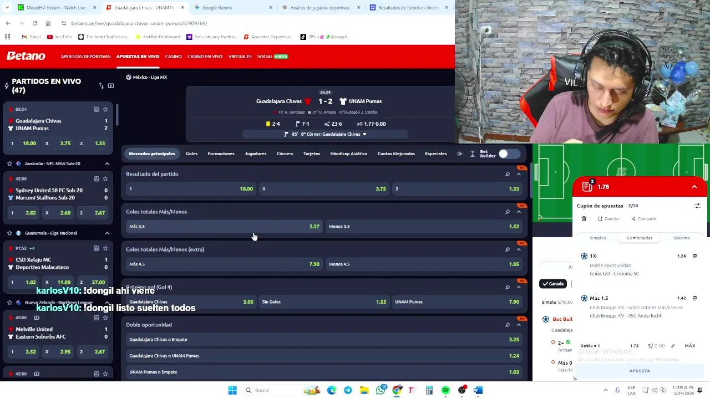
Task: Open stats icon for Guadalajara Chivas match card
Action: 96,109
